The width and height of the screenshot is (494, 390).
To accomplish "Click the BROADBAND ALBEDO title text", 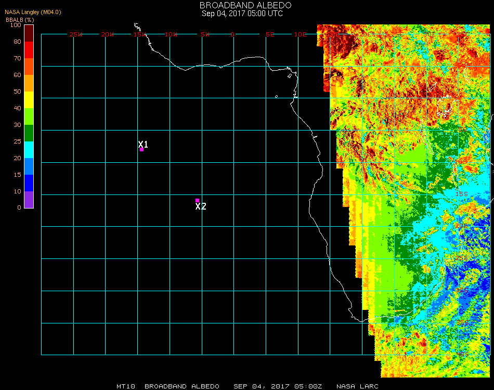I will click(x=242, y=5).
